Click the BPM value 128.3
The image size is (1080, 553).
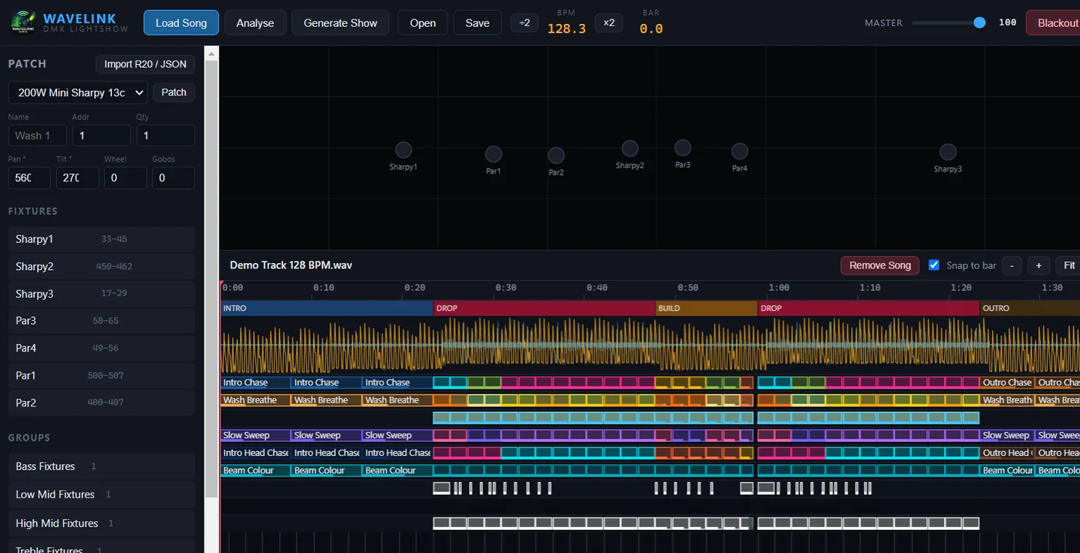566,29
